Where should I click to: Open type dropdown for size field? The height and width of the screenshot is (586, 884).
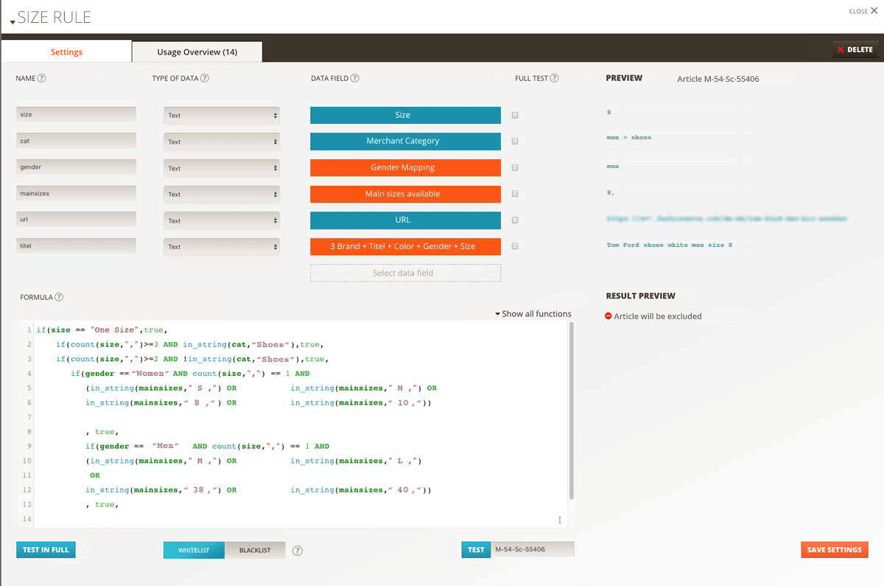[x=222, y=116]
